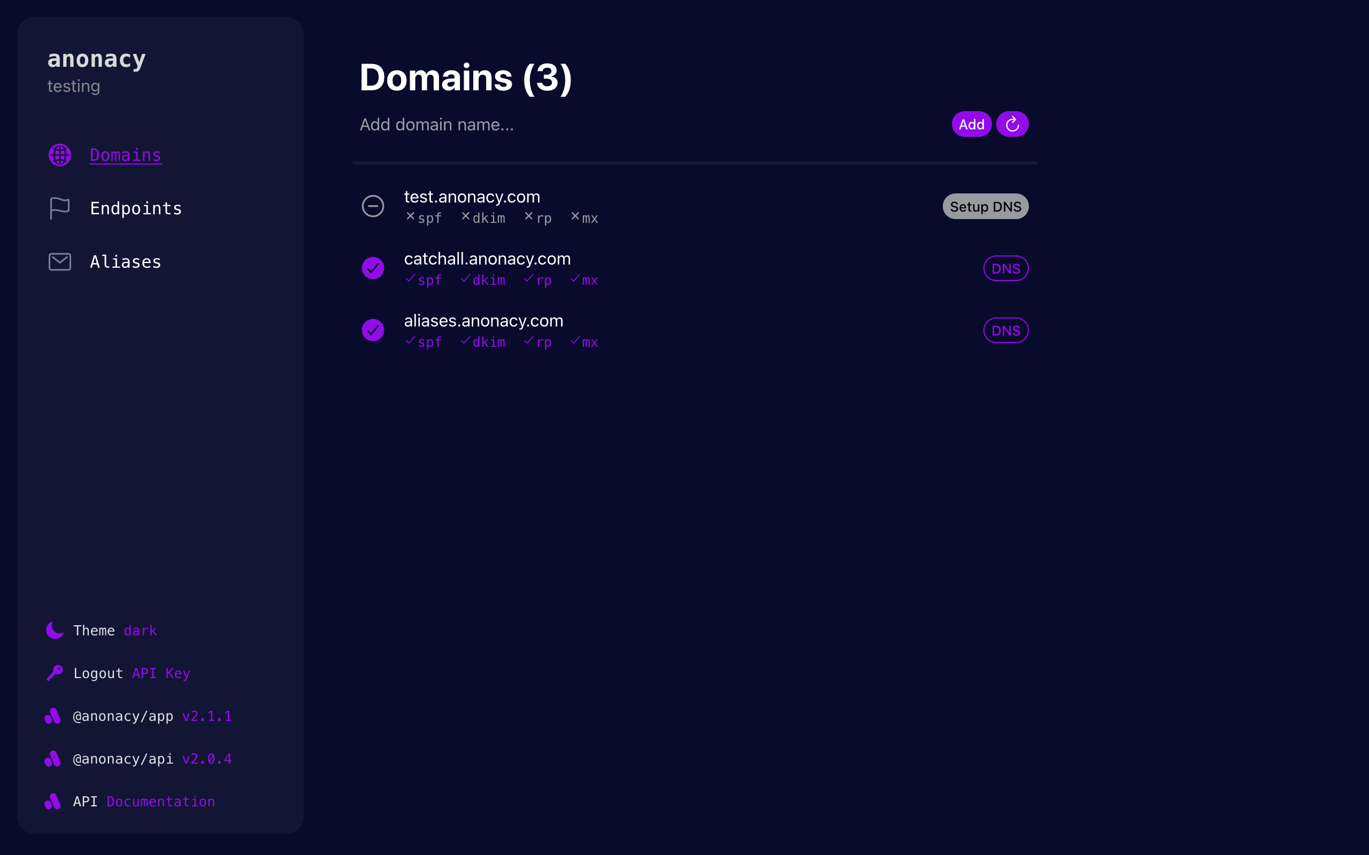Viewport: 1369px width, 855px height.
Task: Click the logo icon beside @anonacy/app
Action: pyautogui.click(x=52, y=716)
